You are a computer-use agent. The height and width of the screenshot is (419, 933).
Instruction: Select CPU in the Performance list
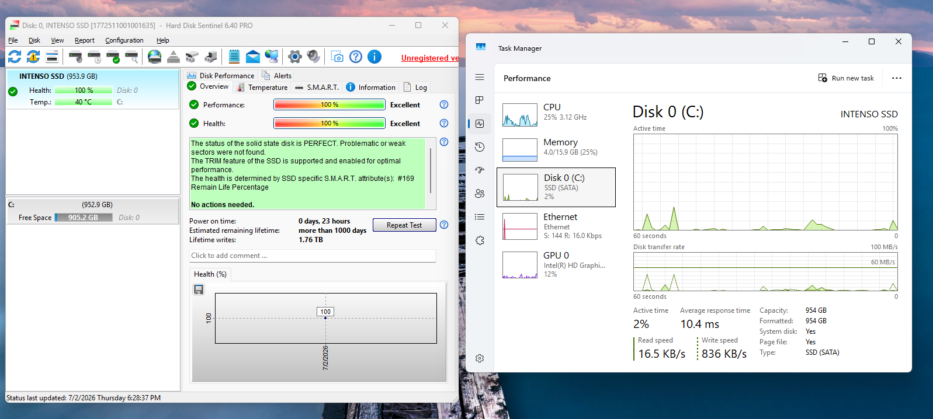[556, 114]
